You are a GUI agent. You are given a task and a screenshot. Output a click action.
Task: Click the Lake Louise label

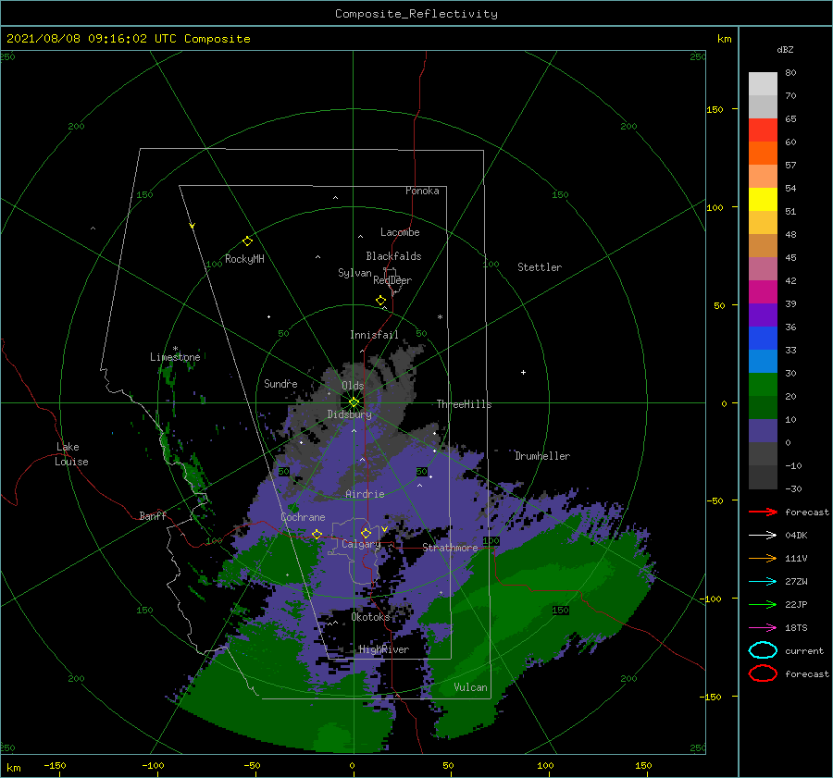pos(71,454)
